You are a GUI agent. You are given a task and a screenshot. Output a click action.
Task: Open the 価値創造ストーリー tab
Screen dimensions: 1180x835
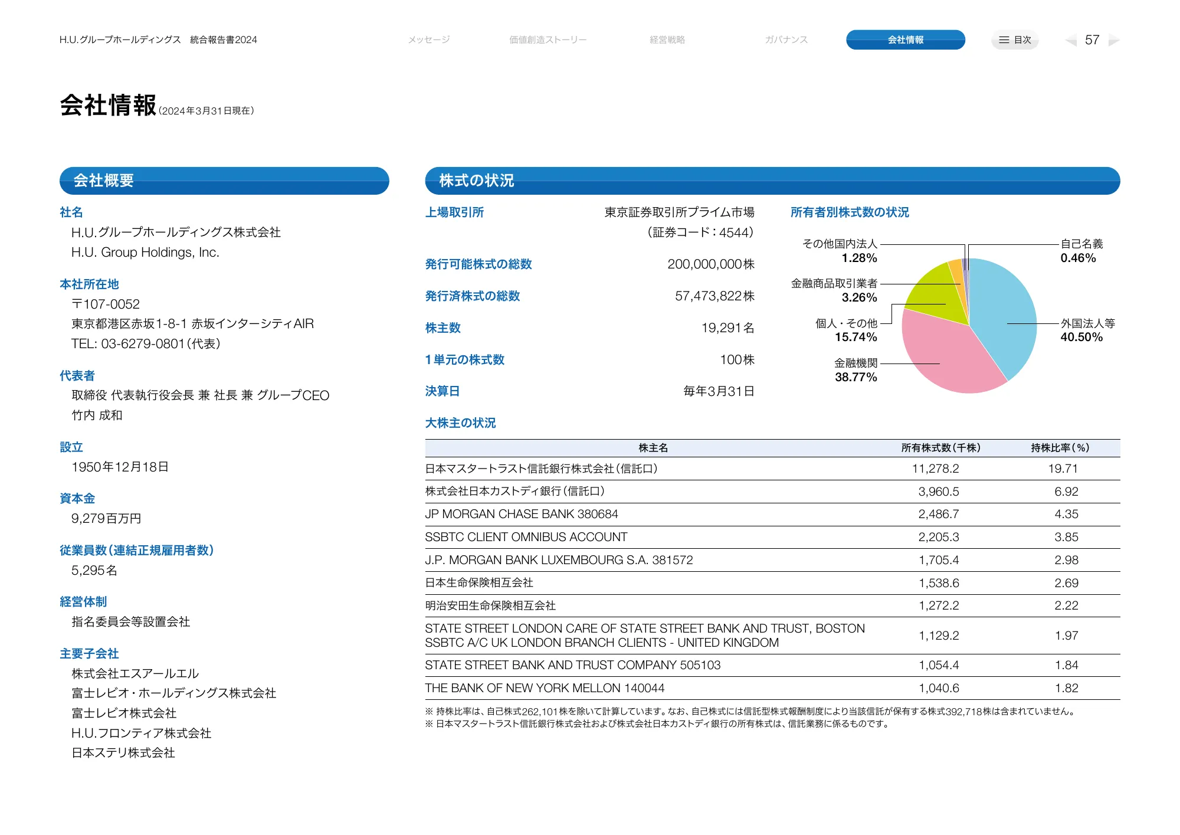pos(548,40)
